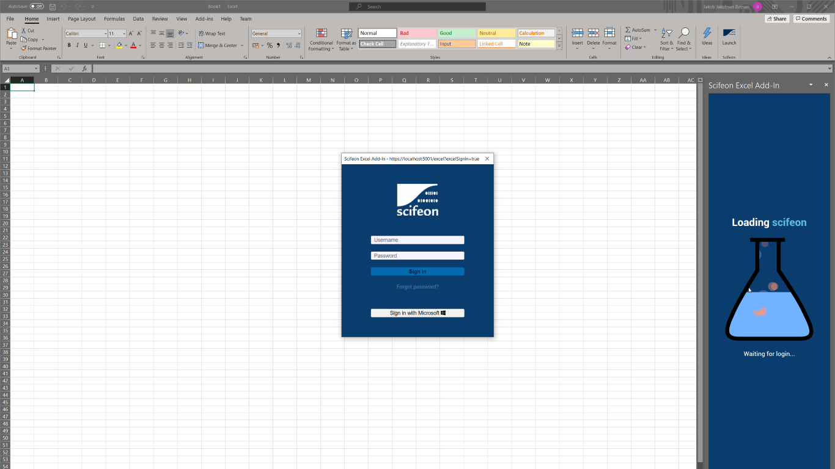The image size is (835, 469).
Task: Toggle Bold formatting
Action: click(x=69, y=45)
